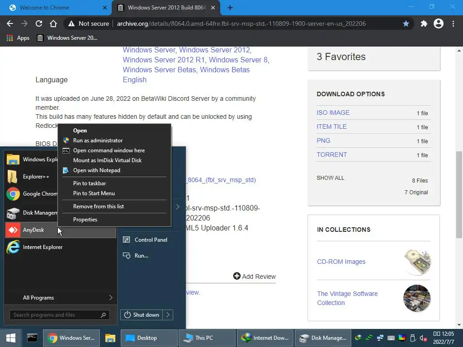
Task: Click the Chrome back arrow
Action: tap(10, 23)
